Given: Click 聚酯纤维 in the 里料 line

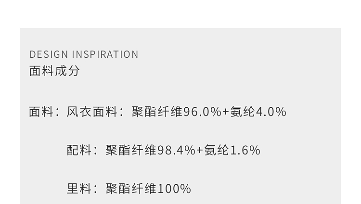Looking at the screenshot, I should click(x=131, y=189).
